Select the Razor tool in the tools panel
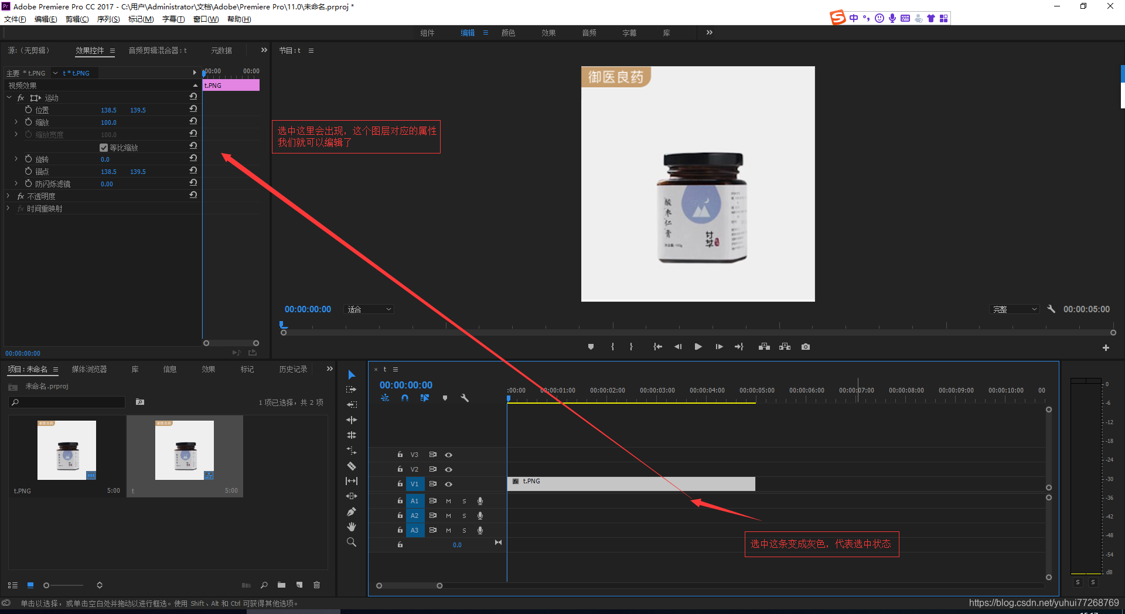The height and width of the screenshot is (614, 1125). (352, 466)
